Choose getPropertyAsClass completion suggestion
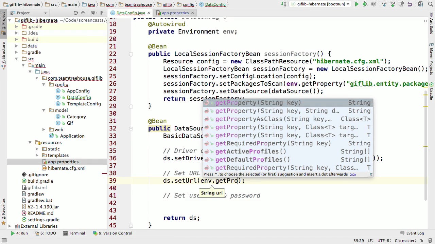The width and height of the screenshot is (435, 244). click(x=288, y=119)
